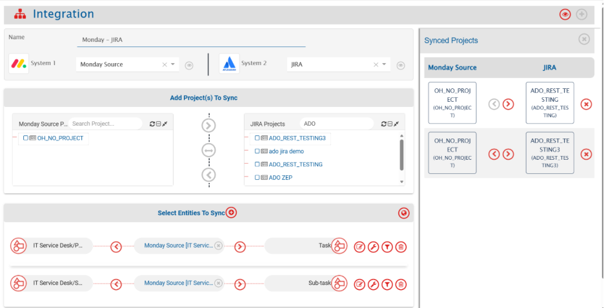Screen dimensions: 604x308
Task: Click the bidirectional sync arrow between project lists
Action: [208, 150]
